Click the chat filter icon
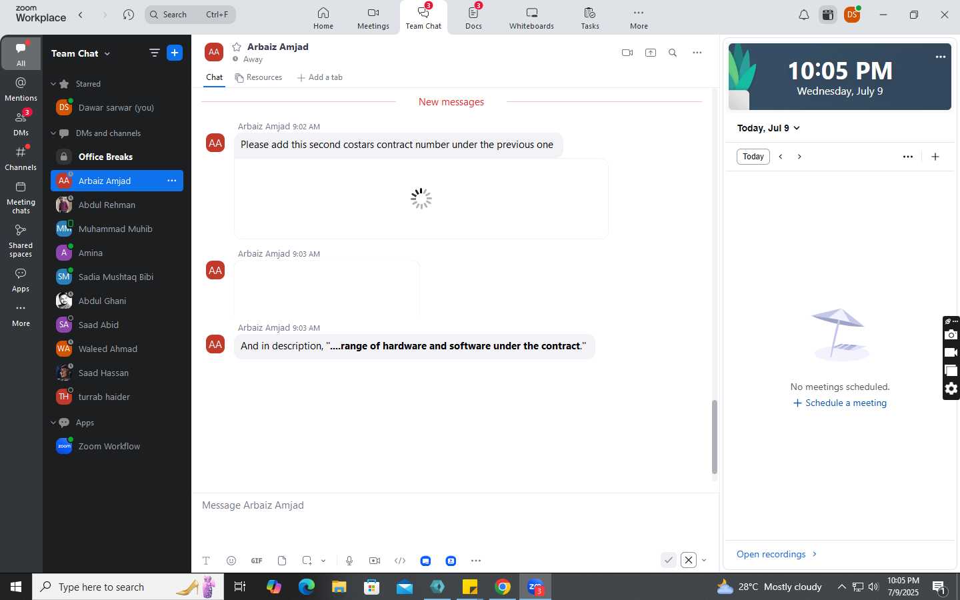960x600 pixels. (x=155, y=53)
